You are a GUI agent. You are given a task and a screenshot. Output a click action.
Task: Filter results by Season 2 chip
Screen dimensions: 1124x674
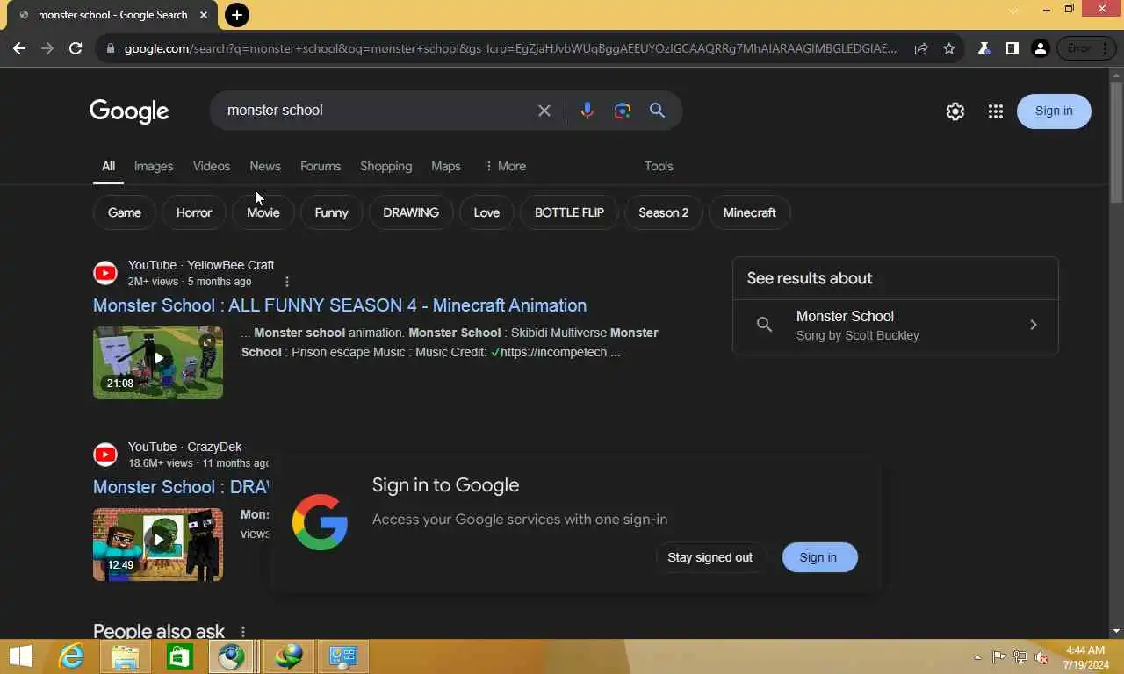664,212
